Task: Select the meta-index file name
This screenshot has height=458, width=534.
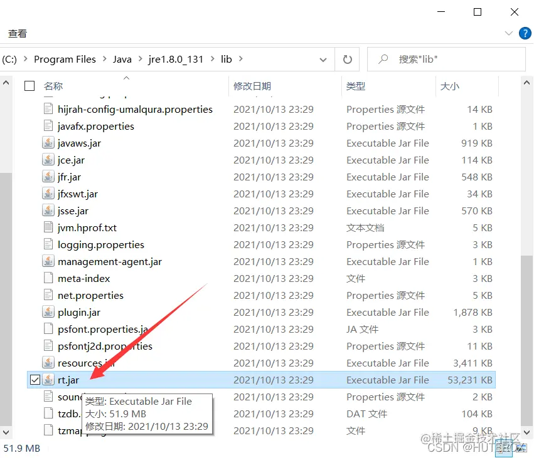Action: coord(84,278)
